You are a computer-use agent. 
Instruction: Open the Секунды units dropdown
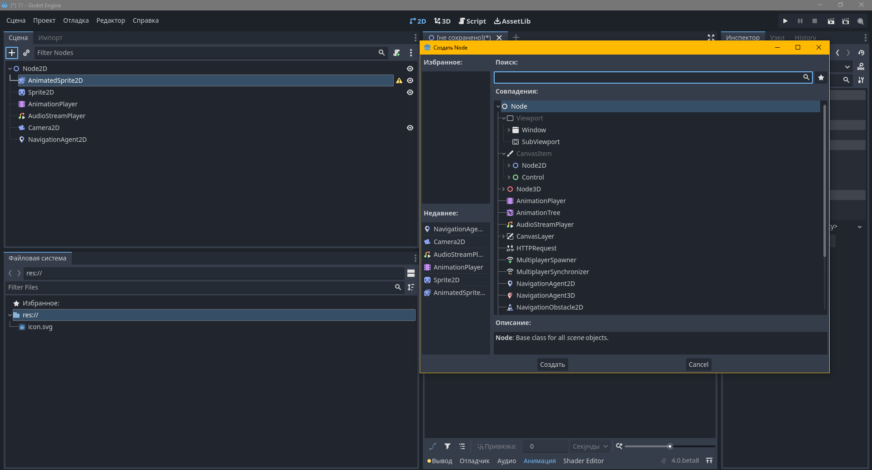[590, 446]
